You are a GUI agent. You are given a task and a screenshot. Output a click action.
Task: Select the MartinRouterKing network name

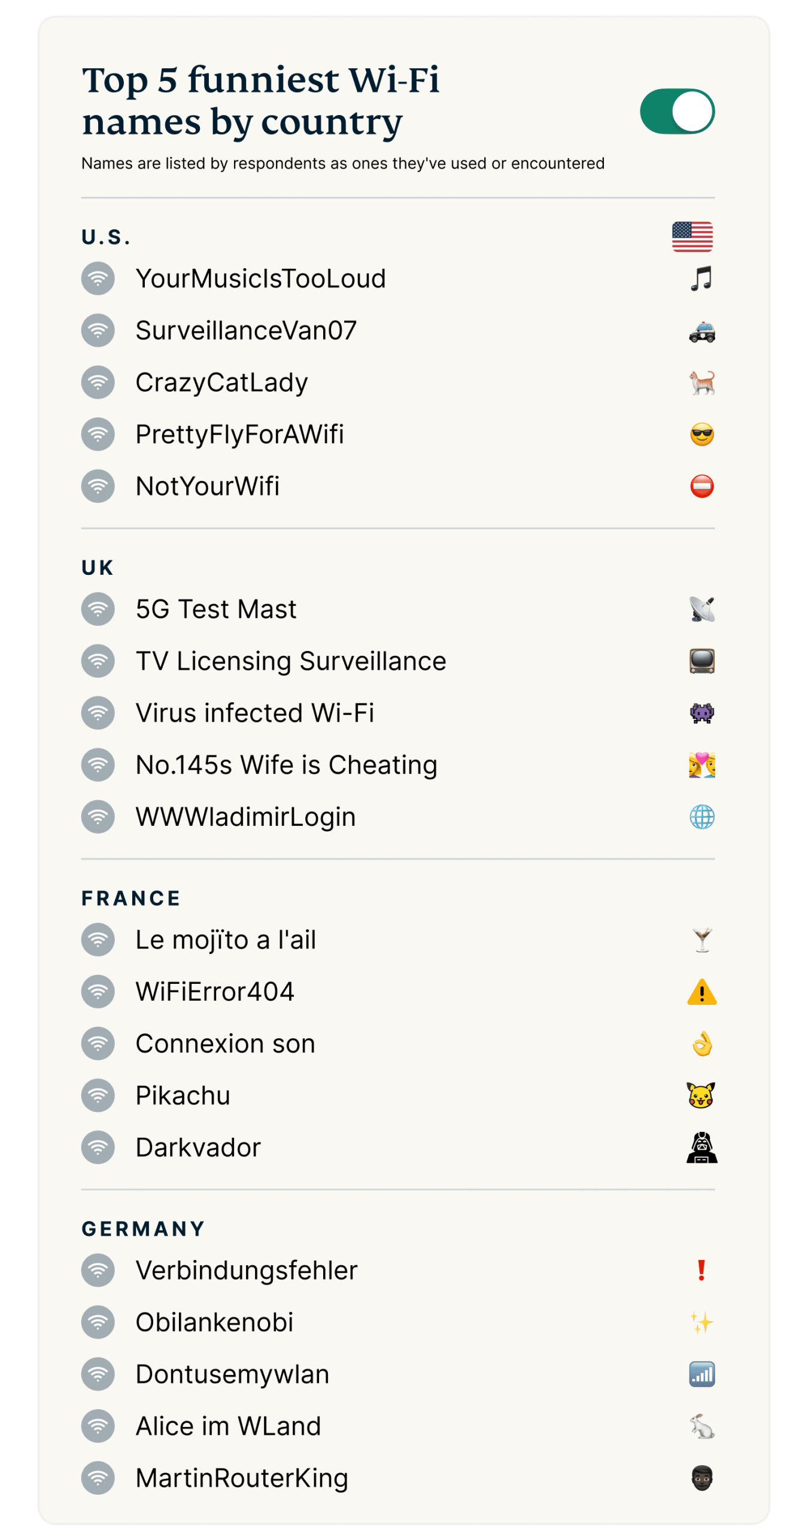242,1478
